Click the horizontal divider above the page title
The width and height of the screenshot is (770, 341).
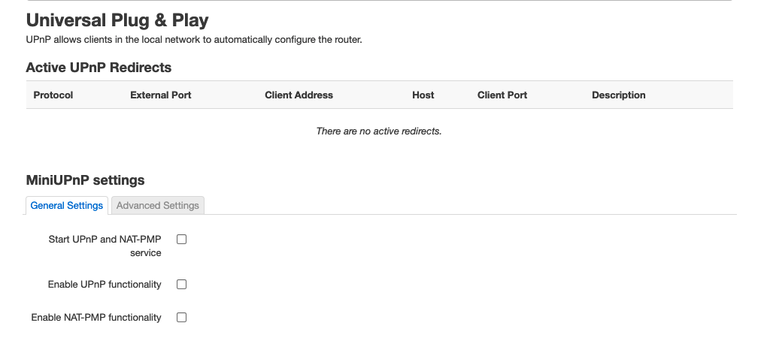pyautogui.click(x=379, y=1)
